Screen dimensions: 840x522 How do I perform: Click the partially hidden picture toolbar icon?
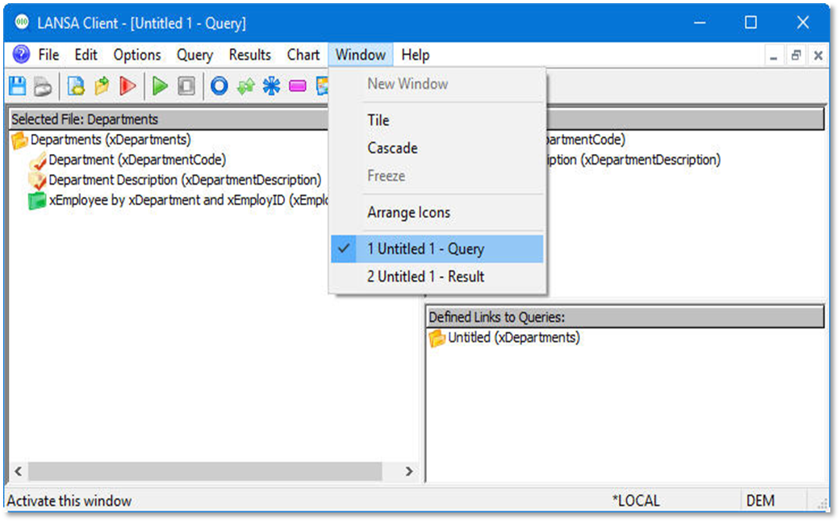[x=322, y=86]
